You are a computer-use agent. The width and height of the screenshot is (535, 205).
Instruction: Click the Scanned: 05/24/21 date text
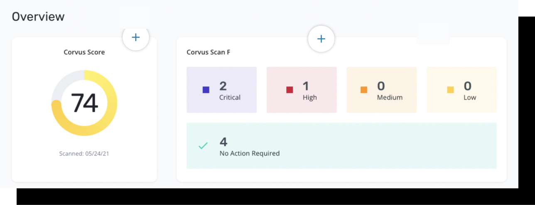coord(84,154)
